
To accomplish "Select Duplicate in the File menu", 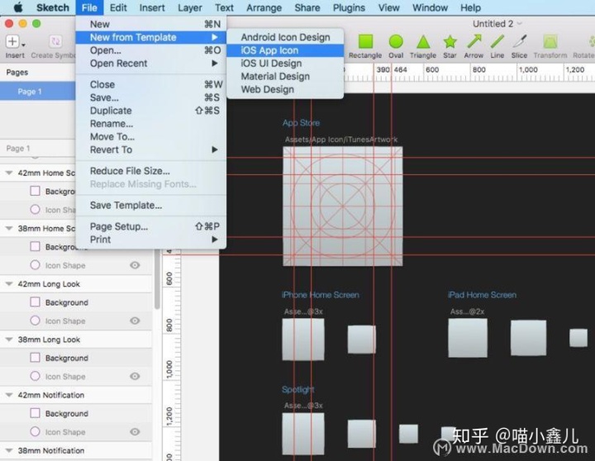I will [x=151, y=111].
